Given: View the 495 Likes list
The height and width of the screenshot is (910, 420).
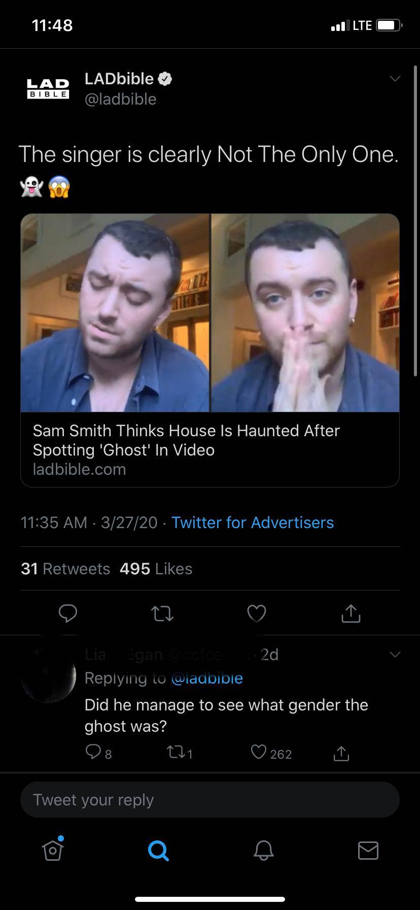Looking at the screenshot, I should click(156, 569).
